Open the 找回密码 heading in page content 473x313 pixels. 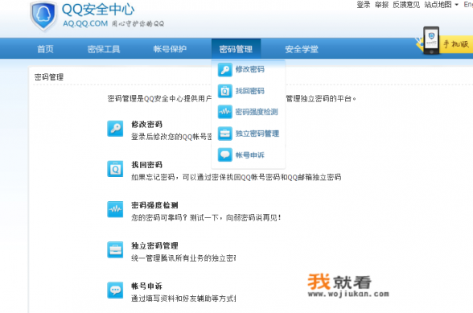point(146,165)
